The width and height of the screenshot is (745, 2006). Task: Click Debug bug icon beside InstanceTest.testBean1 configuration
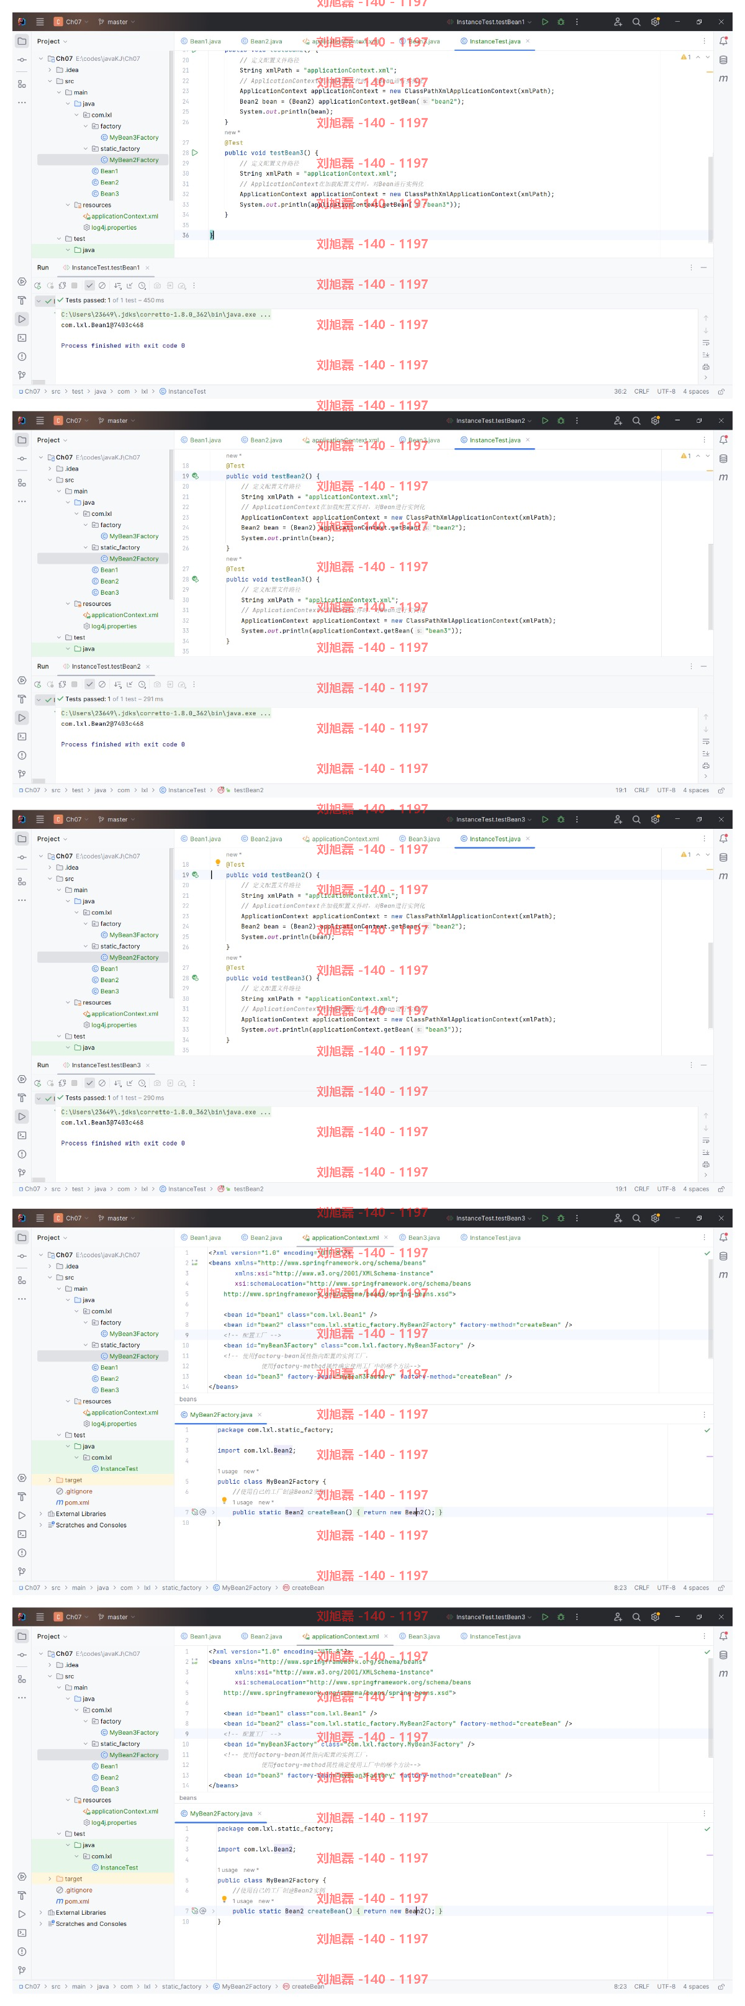(x=561, y=22)
